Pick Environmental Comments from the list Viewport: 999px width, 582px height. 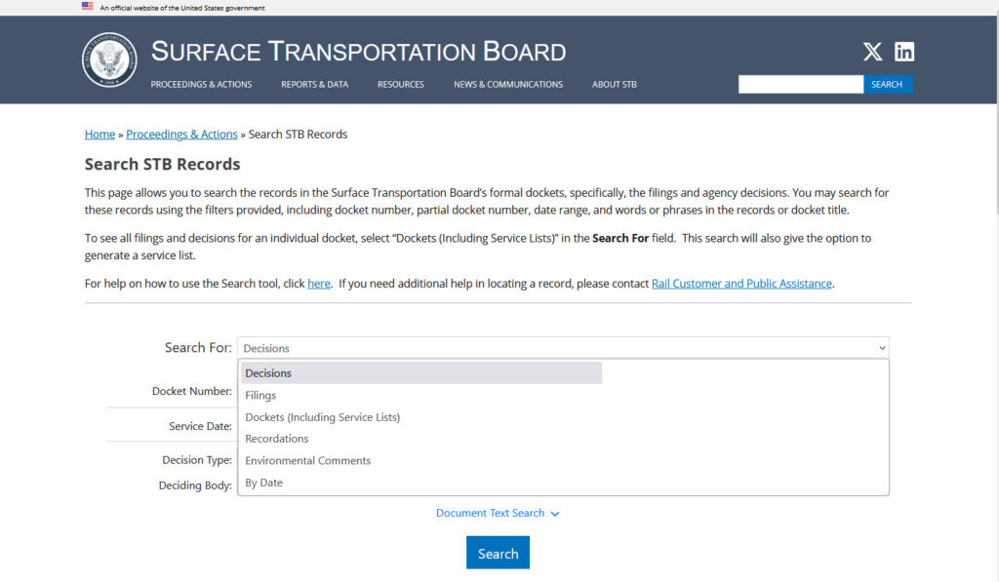click(x=307, y=461)
